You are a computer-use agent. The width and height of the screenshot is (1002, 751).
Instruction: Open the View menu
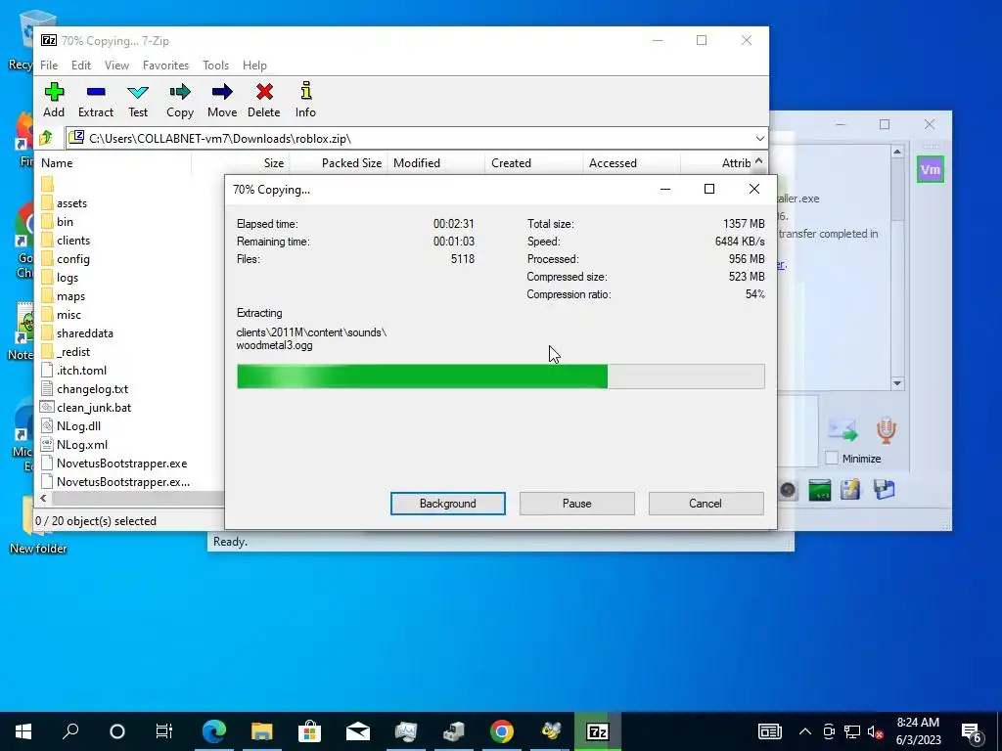[x=116, y=66]
